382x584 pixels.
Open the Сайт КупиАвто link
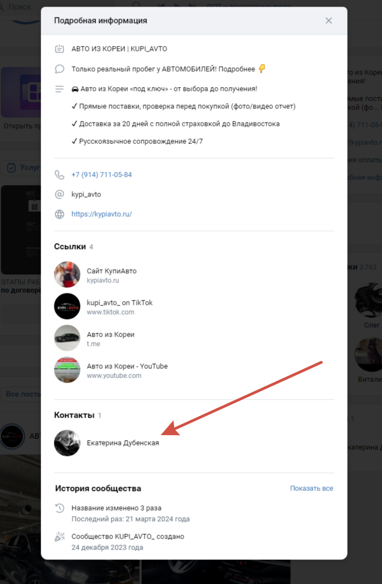point(112,271)
